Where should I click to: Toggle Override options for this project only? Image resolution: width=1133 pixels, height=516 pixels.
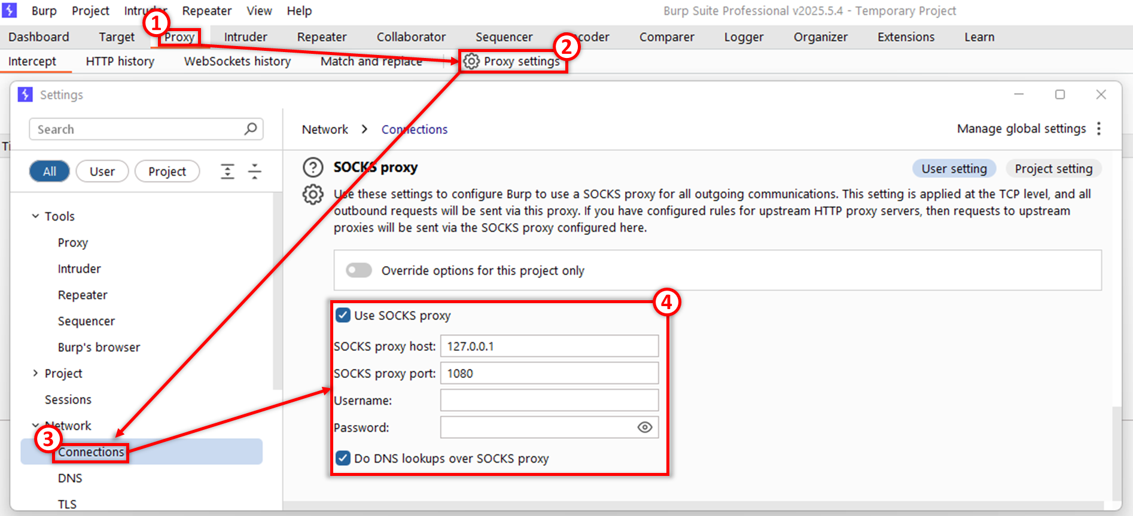(359, 270)
